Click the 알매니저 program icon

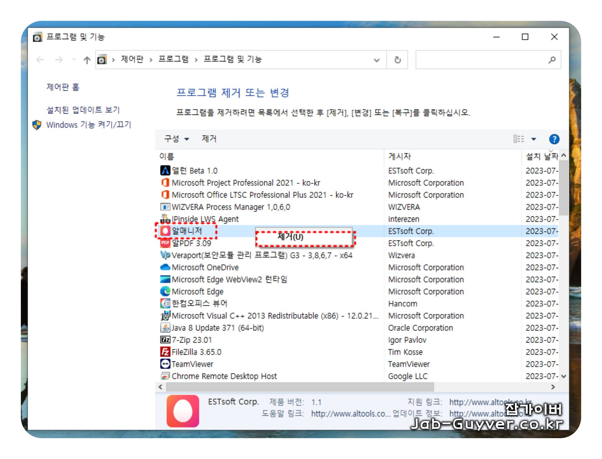point(165,231)
